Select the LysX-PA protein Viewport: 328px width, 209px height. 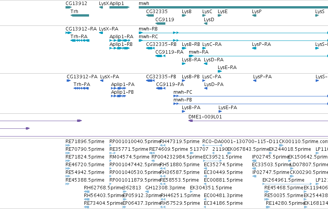point(102,81)
